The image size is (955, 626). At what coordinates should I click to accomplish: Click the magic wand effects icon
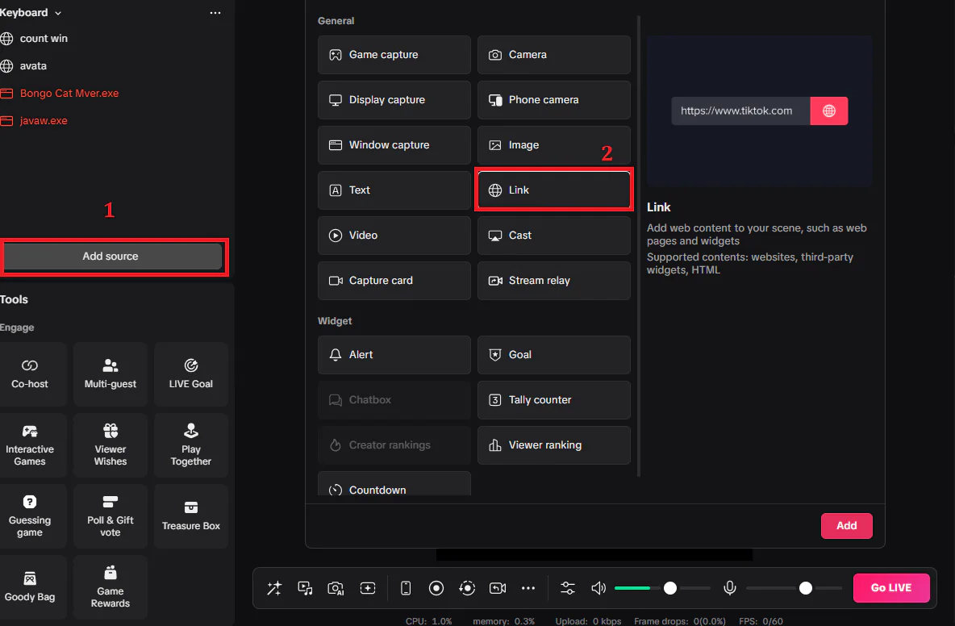point(274,587)
